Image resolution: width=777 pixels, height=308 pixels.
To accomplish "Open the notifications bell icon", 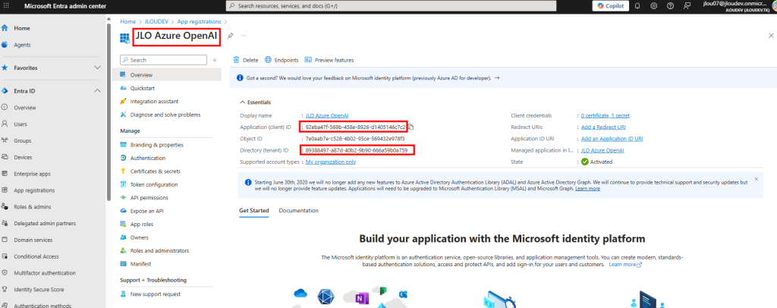I will (637, 5).
